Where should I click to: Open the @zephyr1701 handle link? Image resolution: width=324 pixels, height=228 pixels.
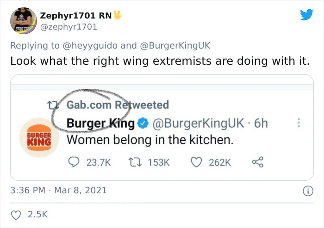click(69, 27)
